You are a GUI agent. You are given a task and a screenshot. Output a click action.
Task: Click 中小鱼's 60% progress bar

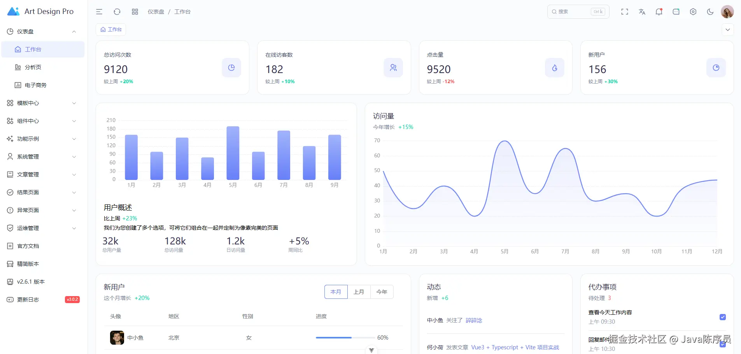[x=345, y=338]
